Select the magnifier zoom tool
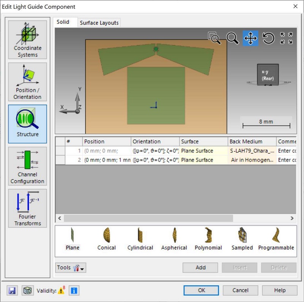 232,38
